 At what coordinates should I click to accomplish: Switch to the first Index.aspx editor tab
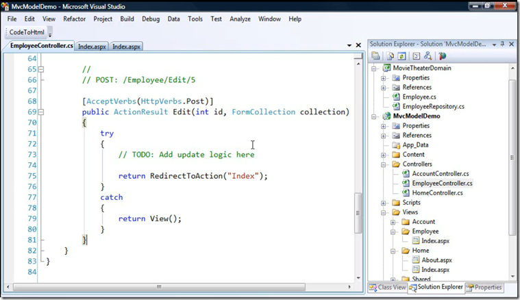pos(92,47)
